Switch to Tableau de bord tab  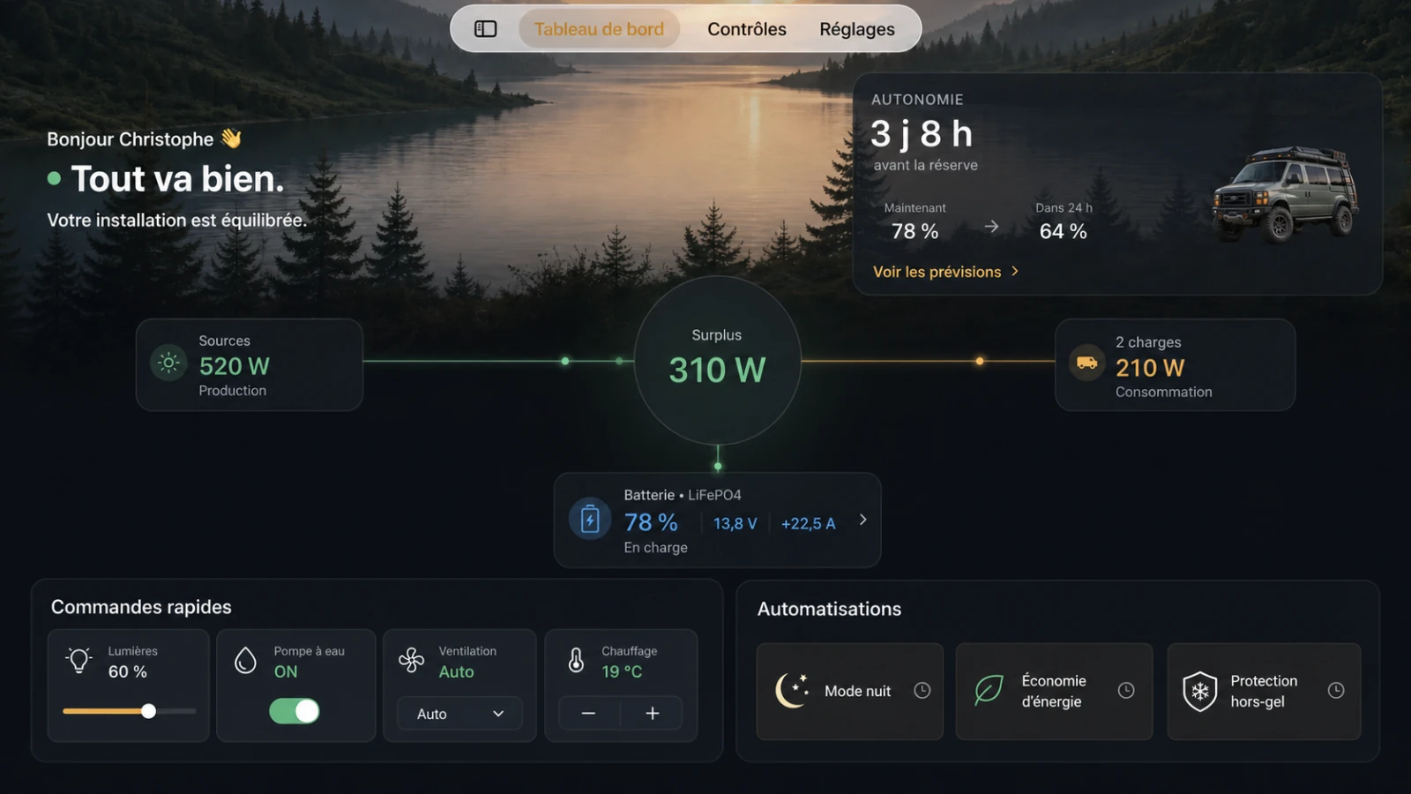[599, 29]
